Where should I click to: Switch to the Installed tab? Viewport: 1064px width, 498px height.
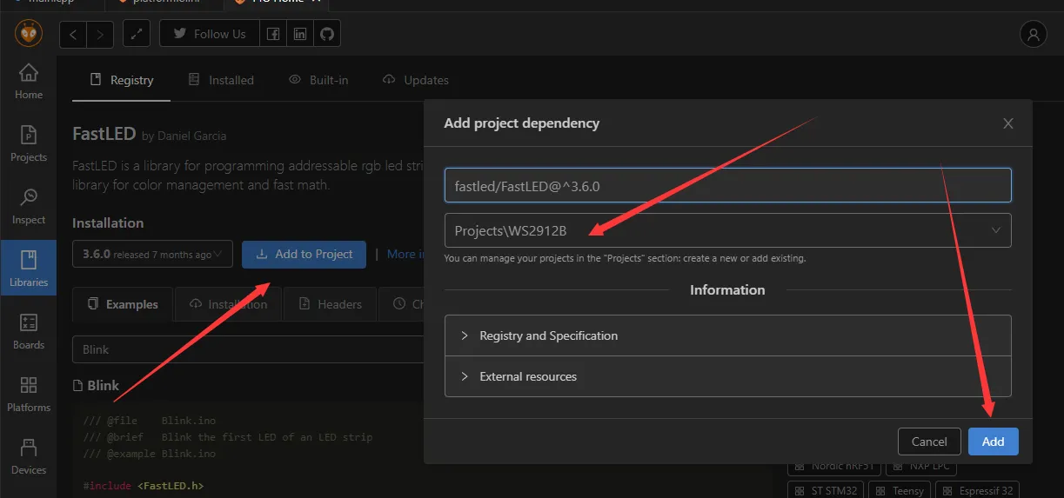point(221,80)
